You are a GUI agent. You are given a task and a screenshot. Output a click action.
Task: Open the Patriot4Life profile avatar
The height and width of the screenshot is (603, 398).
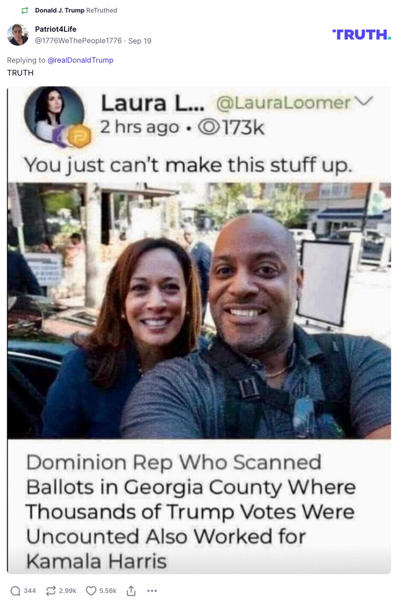pyautogui.click(x=17, y=35)
